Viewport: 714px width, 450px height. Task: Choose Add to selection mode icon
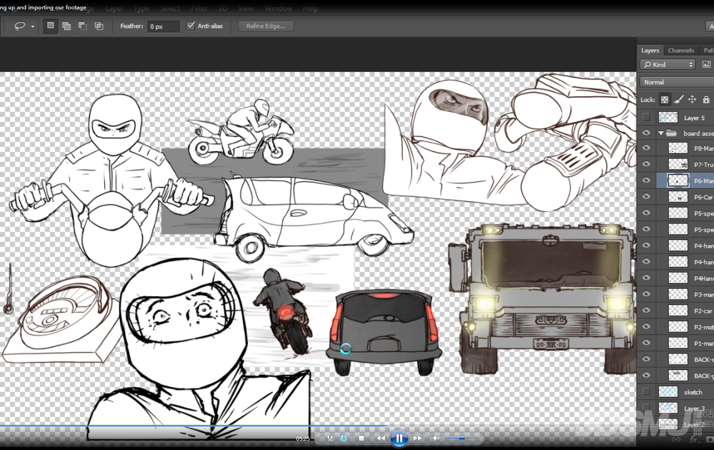point(66,26)
